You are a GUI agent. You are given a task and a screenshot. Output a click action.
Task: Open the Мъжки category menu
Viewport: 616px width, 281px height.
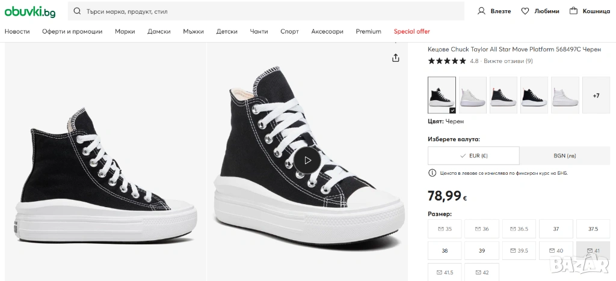click(x=193, y=31)
